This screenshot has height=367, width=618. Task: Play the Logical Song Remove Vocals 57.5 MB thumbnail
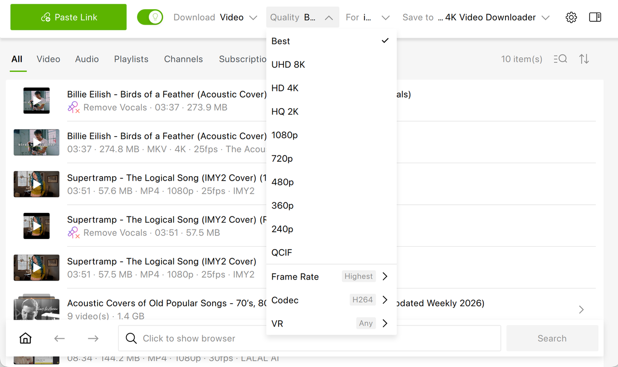37,226
